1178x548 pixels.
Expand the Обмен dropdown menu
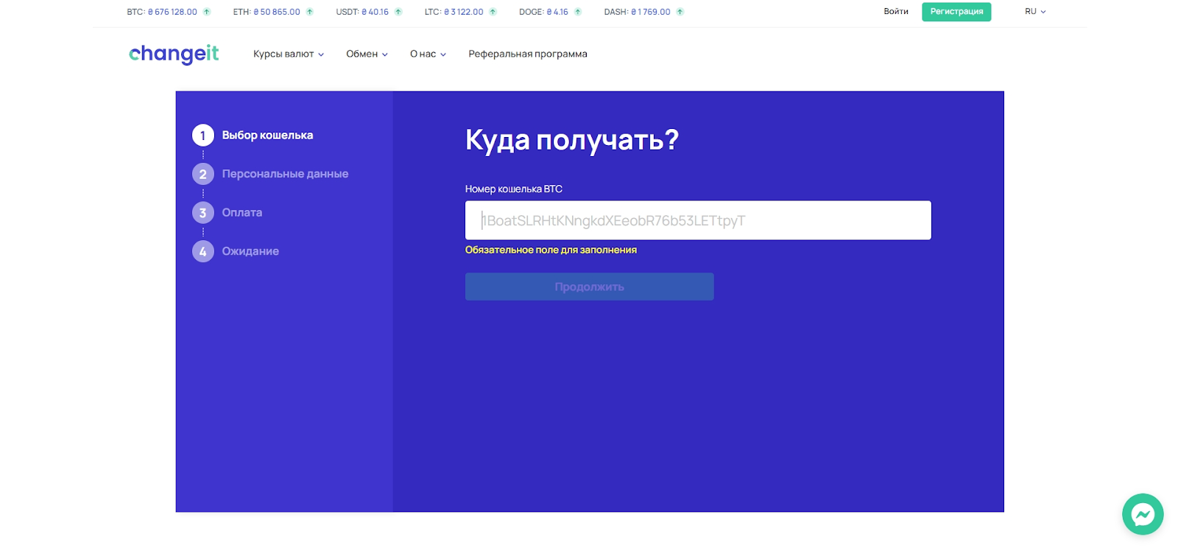[367, 54]
